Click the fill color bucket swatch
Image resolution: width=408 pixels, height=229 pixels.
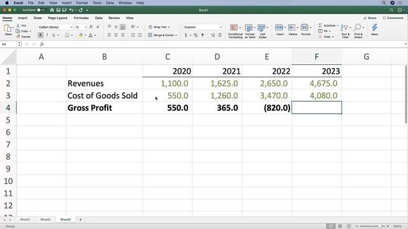click(x=81, y=35)
